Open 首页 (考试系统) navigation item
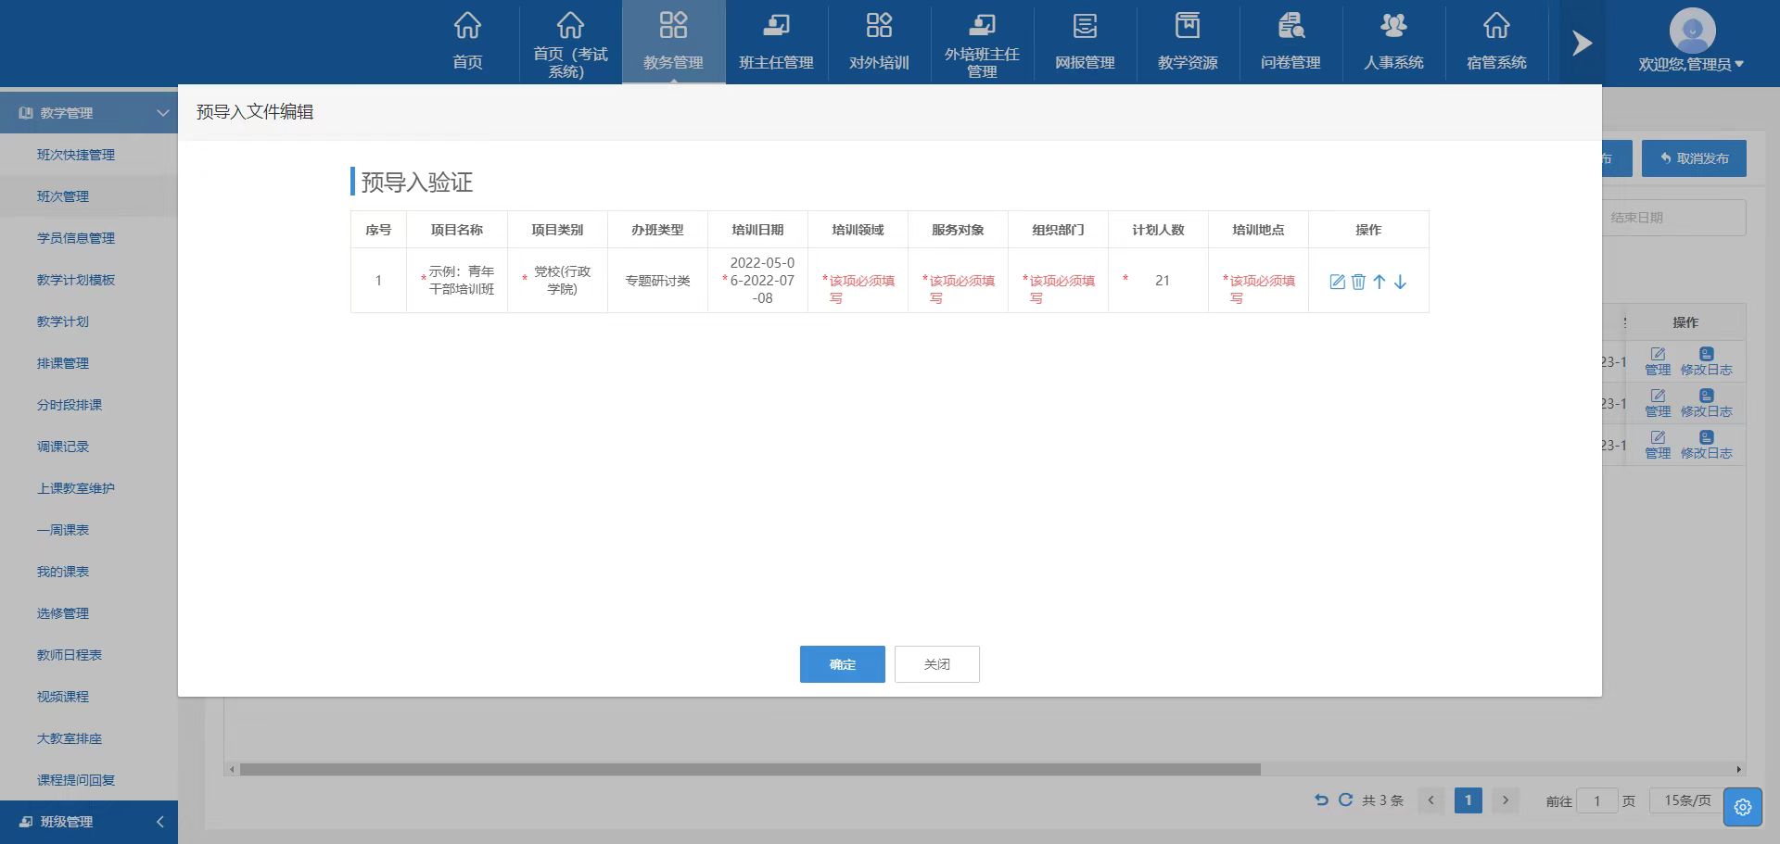This screenshot has width=1780, height=844. coord(570,42)
